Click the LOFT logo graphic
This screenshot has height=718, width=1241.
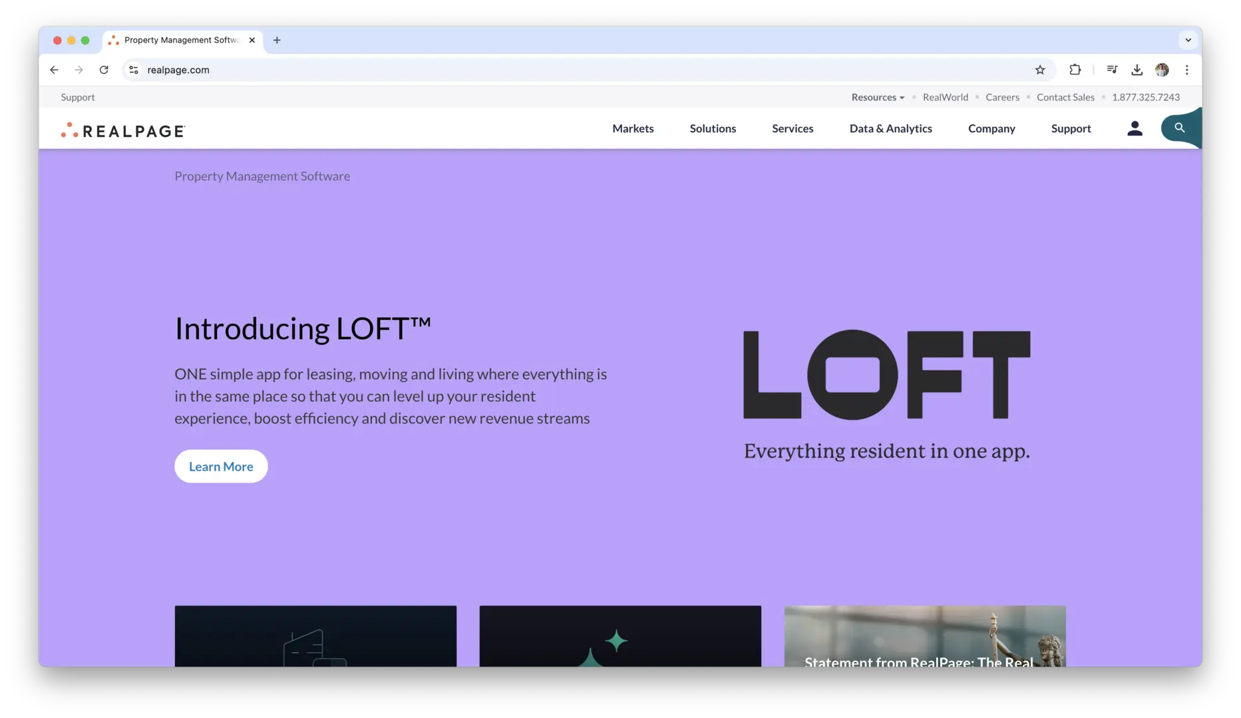[886, 374]
